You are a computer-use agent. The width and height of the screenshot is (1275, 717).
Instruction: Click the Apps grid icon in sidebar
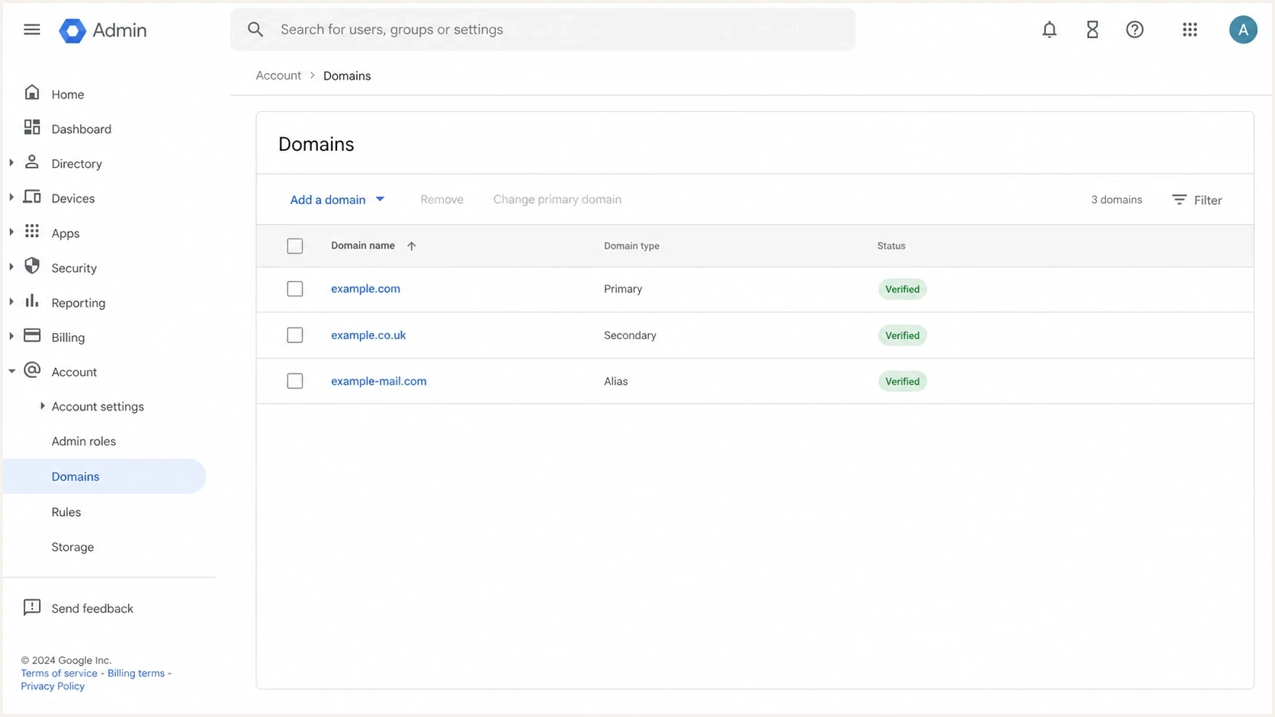[x=32, y=231]
